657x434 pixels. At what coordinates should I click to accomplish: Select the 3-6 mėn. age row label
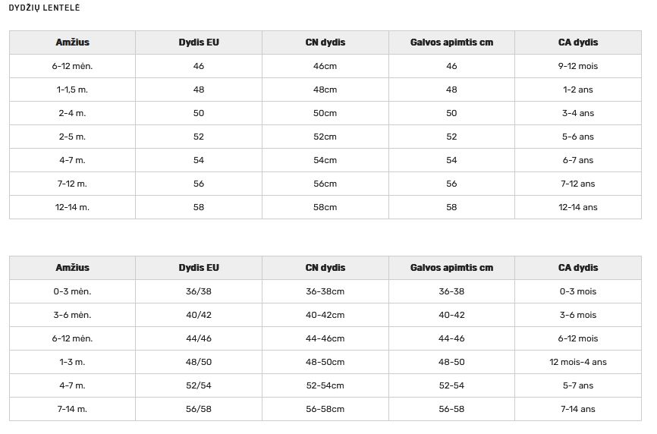tap(72, 315)
